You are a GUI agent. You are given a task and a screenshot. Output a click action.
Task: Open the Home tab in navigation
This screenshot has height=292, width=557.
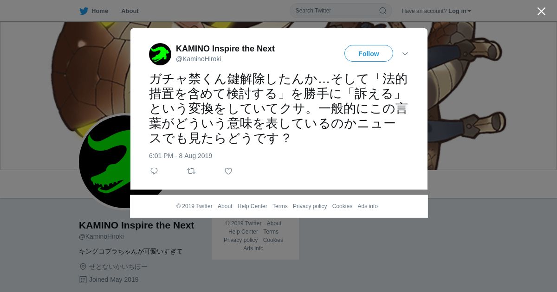click(94, 11)
